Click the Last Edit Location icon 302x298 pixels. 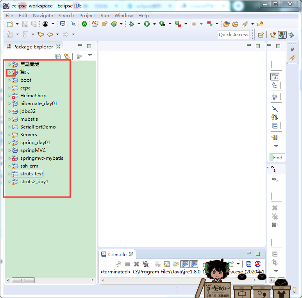tap(41, 34)
